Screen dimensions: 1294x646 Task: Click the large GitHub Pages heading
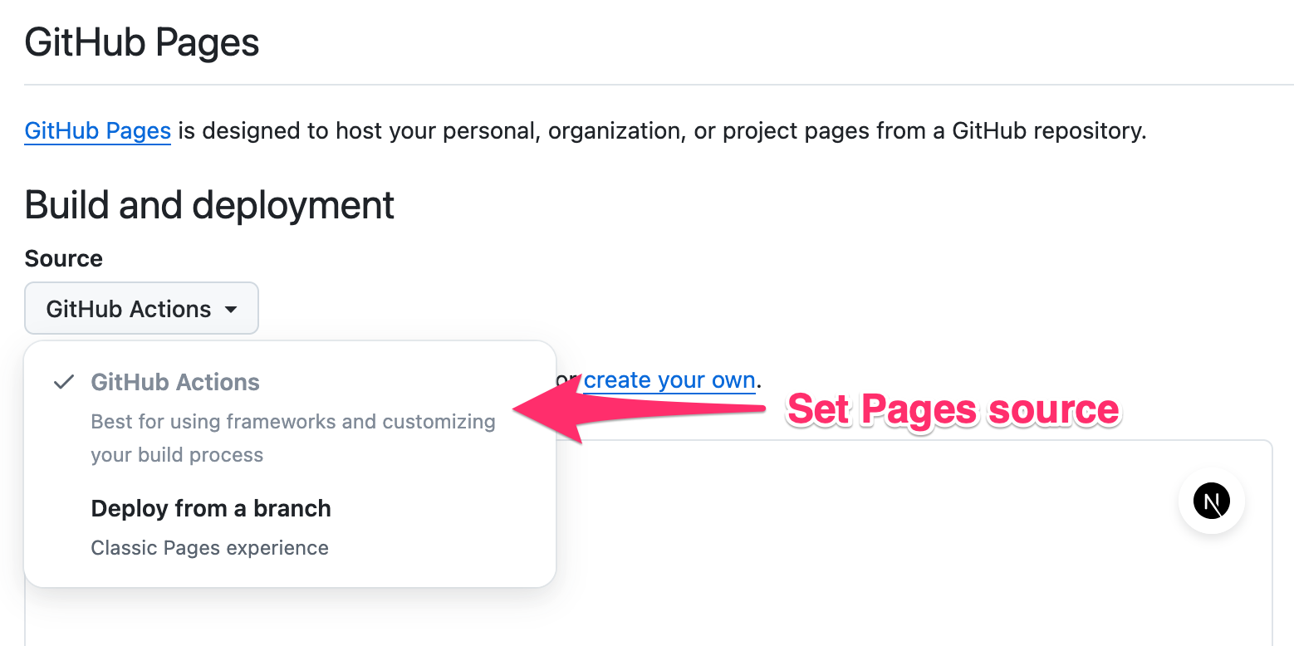[x=142, y=42]
